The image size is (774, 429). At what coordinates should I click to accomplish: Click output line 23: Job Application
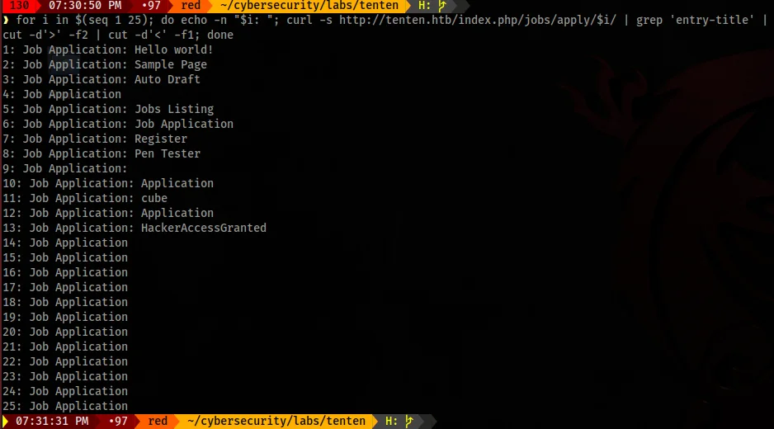click(65, 376)
